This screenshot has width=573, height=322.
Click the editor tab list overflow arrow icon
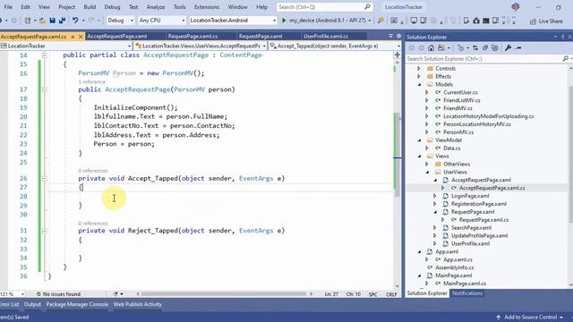pos(390,36)
